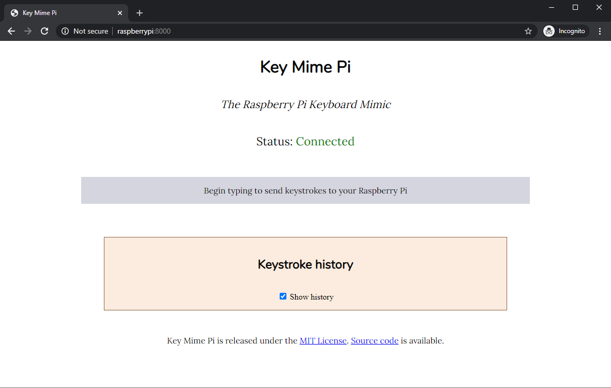
Task: Open the MIT License link
Action: [x=323, y=340]
